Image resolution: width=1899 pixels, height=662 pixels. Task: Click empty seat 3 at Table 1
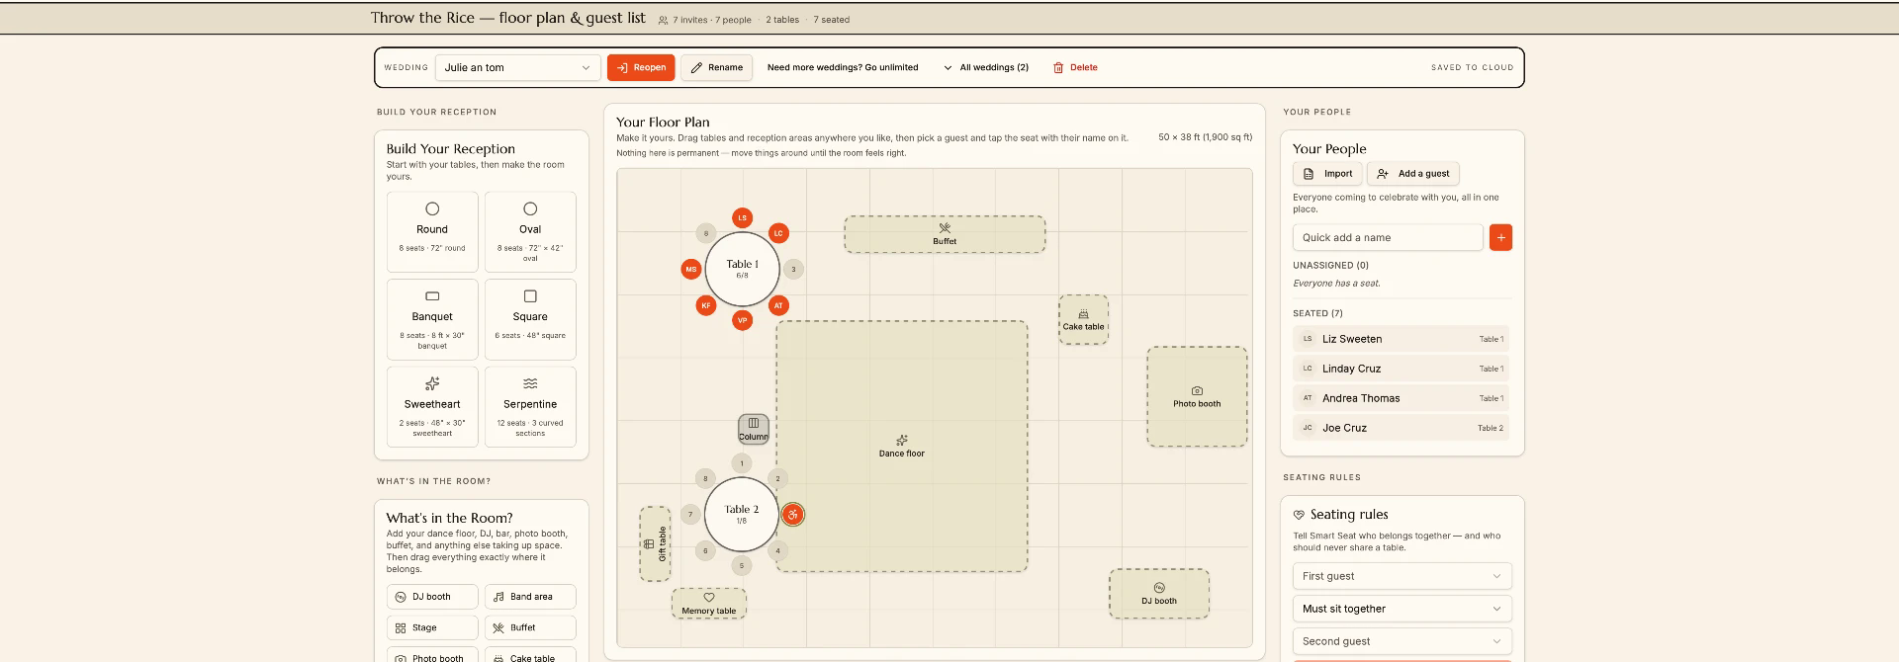(793, 269)
